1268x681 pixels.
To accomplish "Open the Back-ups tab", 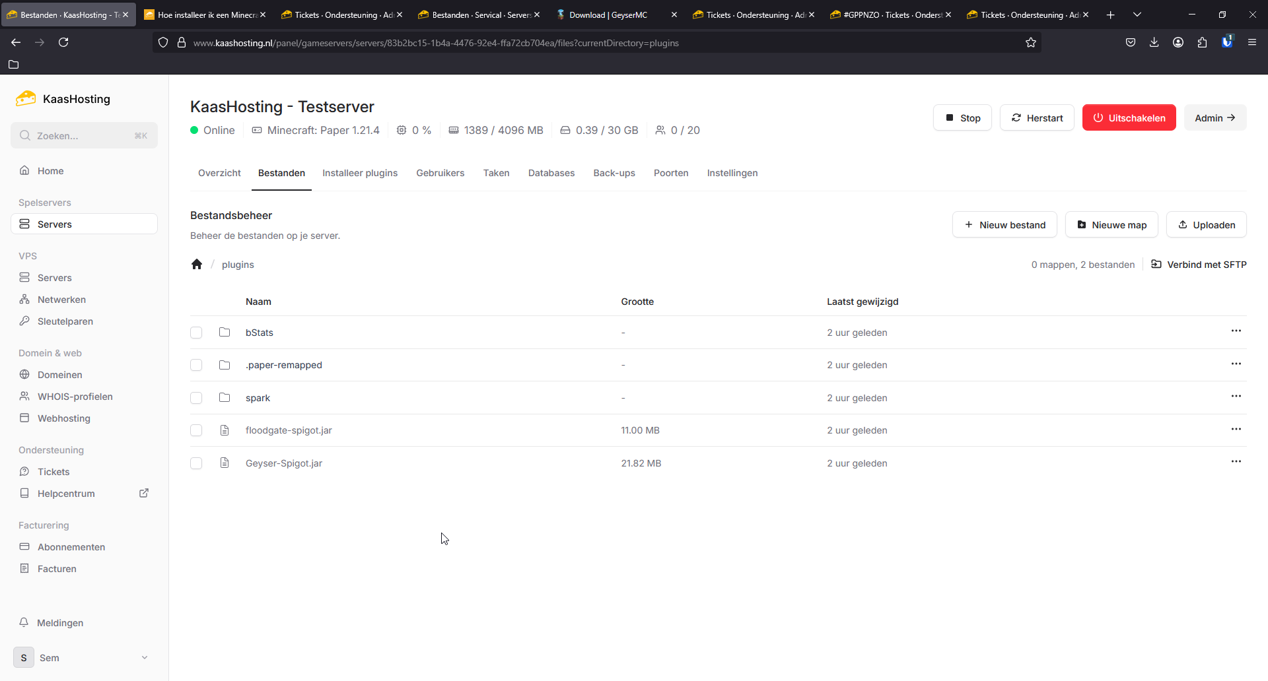I will pyautogui.click(x=614, y=173).
